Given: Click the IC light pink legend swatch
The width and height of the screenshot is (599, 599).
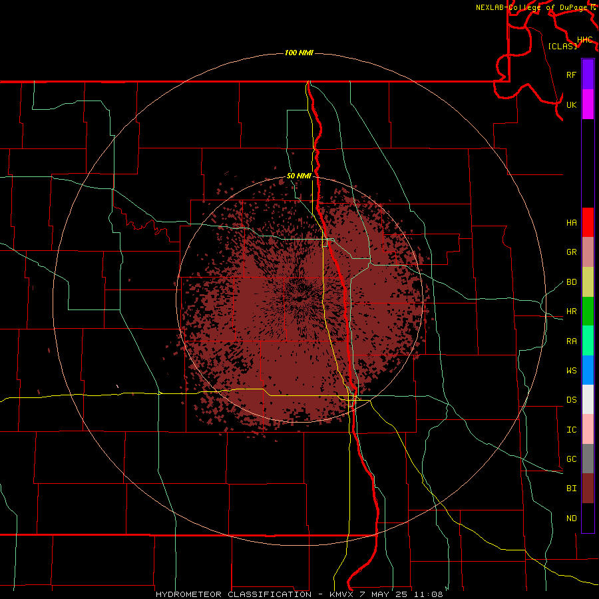Looking at the screenshot, I should click(588, 429).
